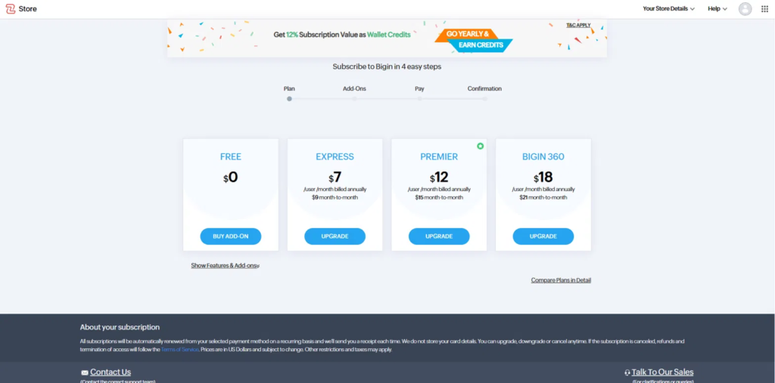Click the $21 month-to-month text

[543, 197]
